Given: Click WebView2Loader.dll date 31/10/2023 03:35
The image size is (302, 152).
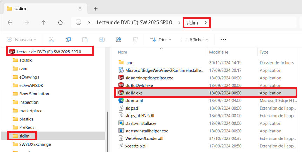Looking at the screenshot, I should pyautogui.click(x=225, y=138).
